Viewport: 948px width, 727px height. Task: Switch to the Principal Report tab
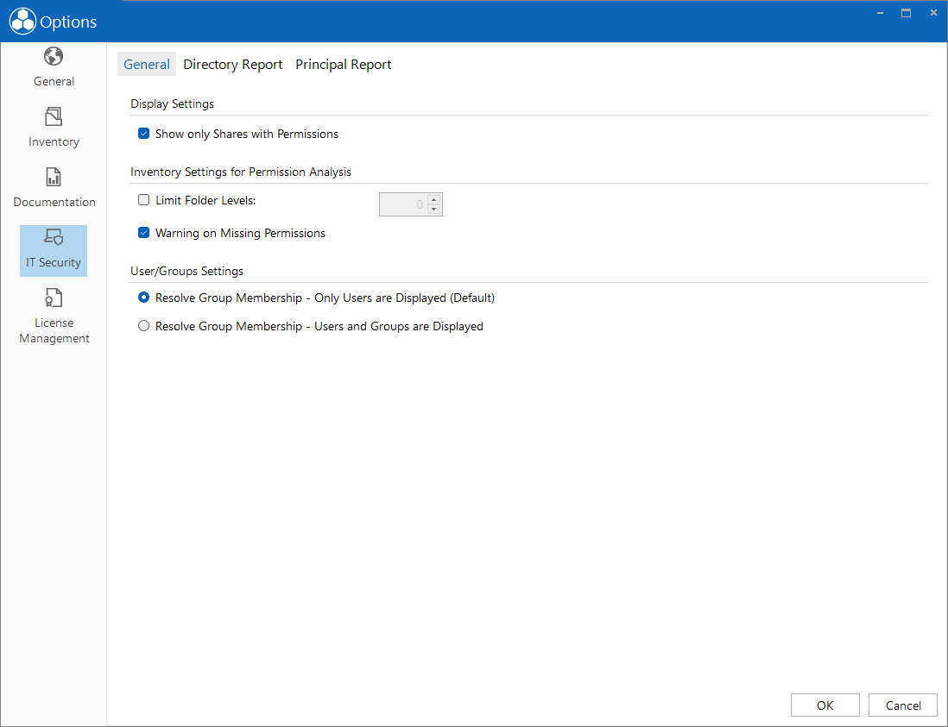(344, 64)
